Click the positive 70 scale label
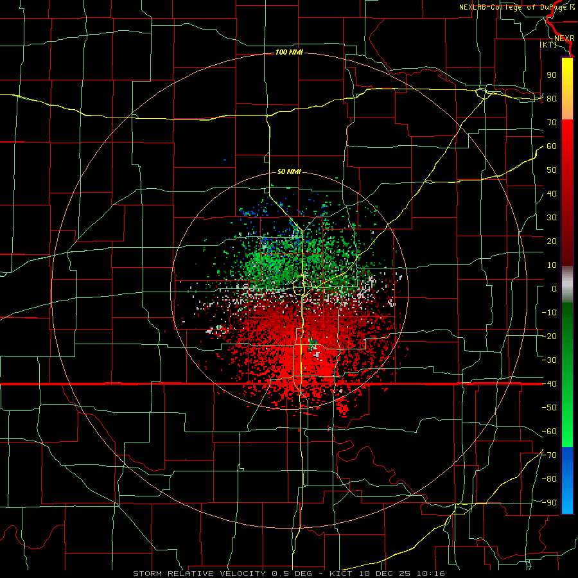This screenshot has width=578, height=578. 552,123
